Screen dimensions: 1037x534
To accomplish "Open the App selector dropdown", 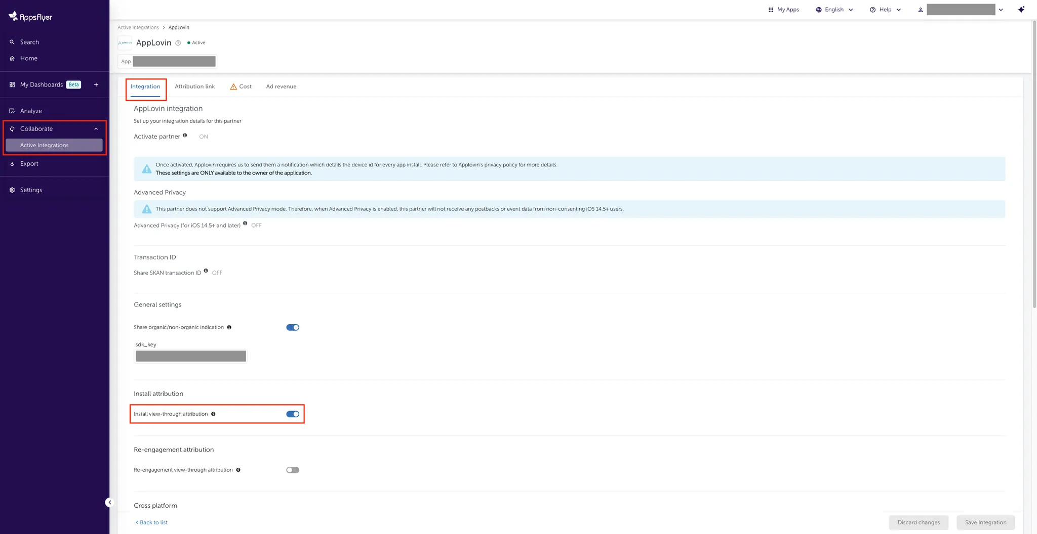I will 168,61.
